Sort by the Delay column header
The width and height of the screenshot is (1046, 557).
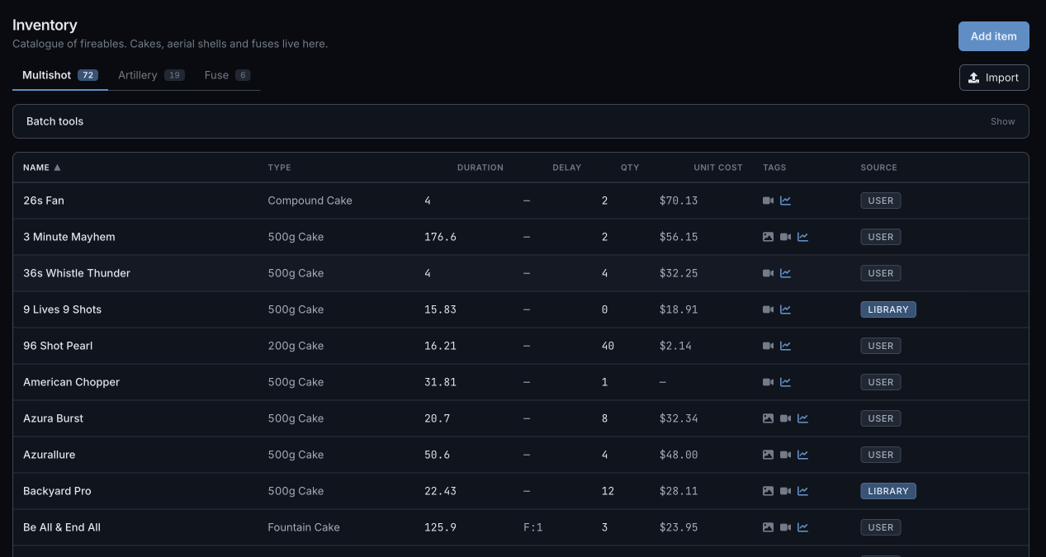click(567, 168)
